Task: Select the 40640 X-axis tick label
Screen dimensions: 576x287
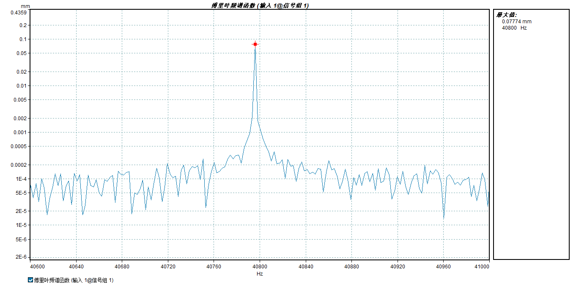Action: pyautogui.click(x=76, y=267)
